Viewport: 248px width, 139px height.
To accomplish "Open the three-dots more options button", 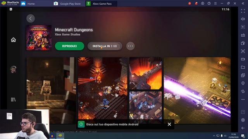I will click(x=131, y=46).
